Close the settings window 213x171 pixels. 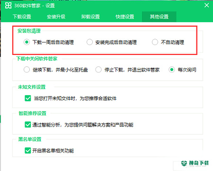[x=206, y=5]
